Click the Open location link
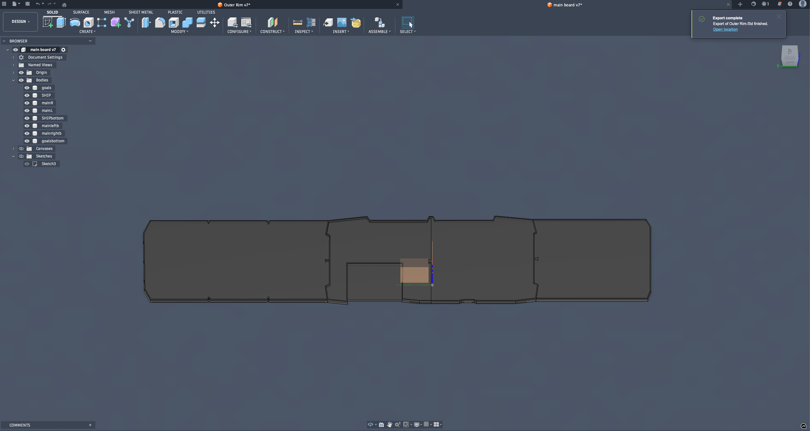 pyautogui.click(x=725, y=29)
